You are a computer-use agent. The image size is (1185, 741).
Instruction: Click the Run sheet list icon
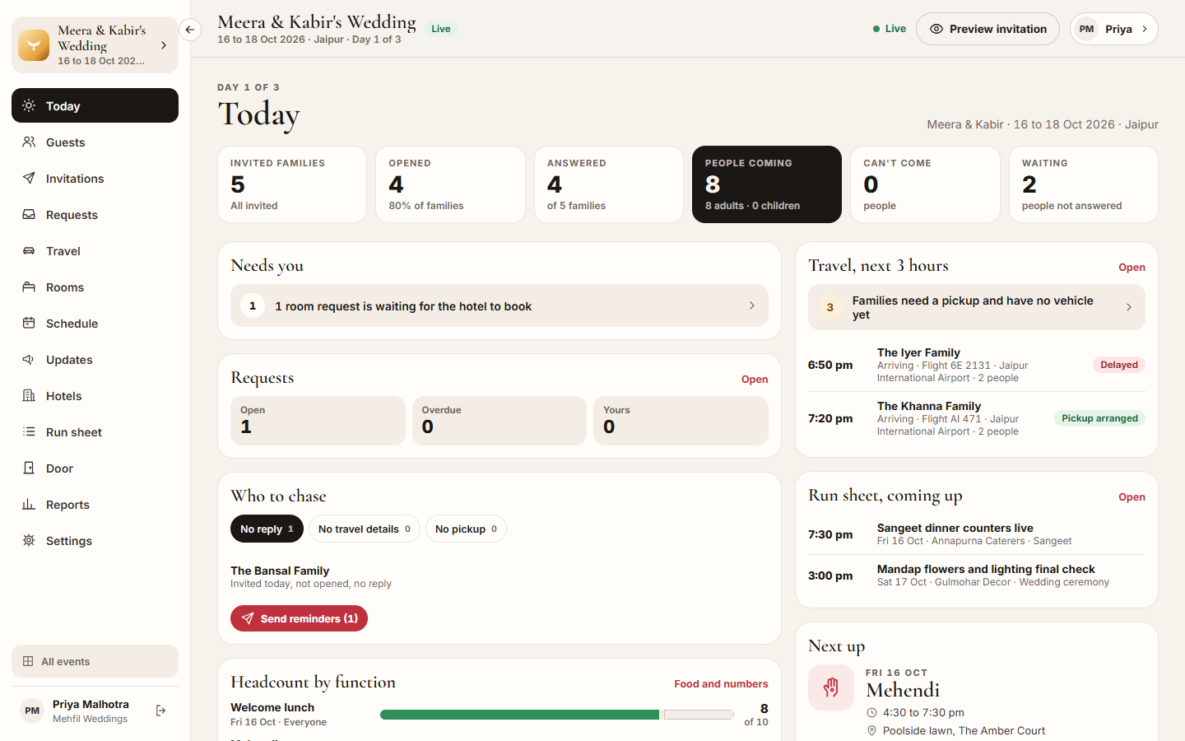pos(29,431)
